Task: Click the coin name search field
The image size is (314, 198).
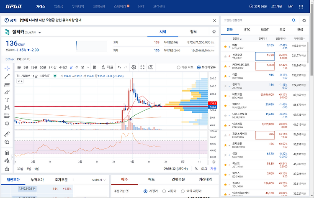Action: [x=256, y=20]
